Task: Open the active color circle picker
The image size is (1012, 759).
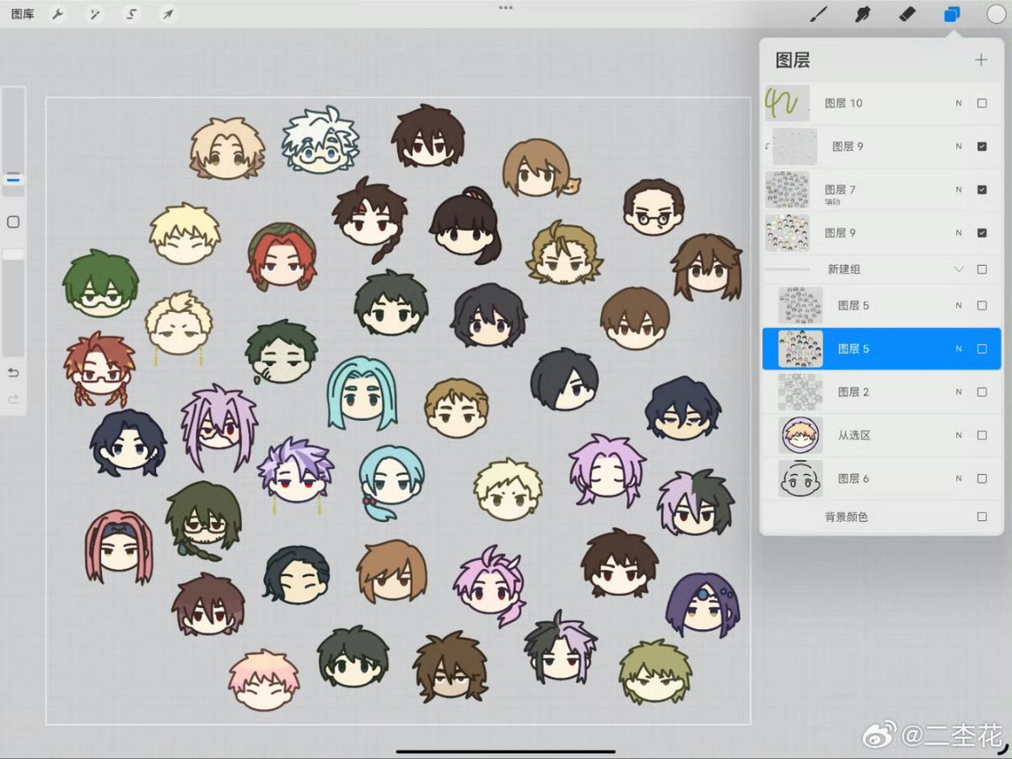Action: (x=996, y=14)
